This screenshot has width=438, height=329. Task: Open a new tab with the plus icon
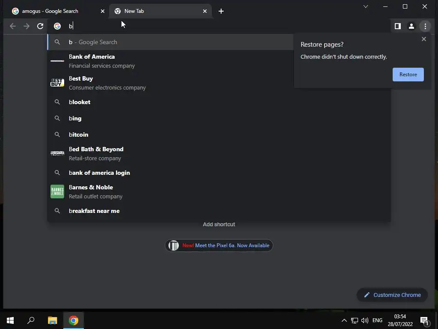pos(221,11)
